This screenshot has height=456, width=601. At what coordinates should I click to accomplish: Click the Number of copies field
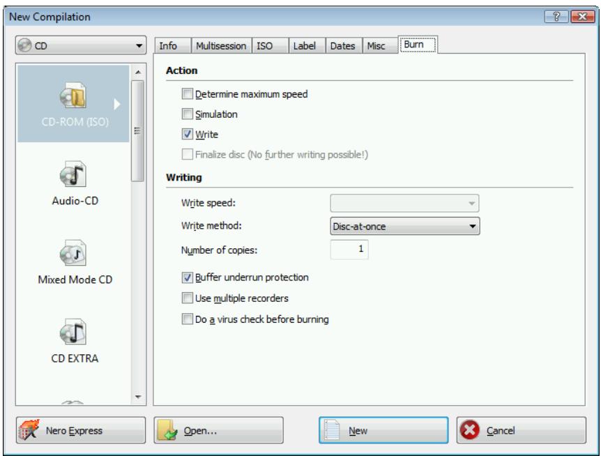349,250
